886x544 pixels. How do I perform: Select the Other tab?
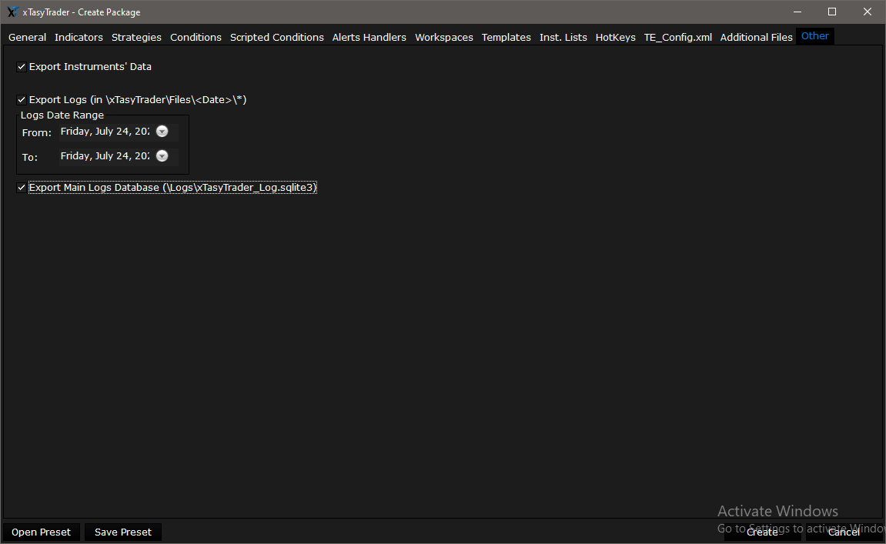pyautogui.click(x=815, y=36)
